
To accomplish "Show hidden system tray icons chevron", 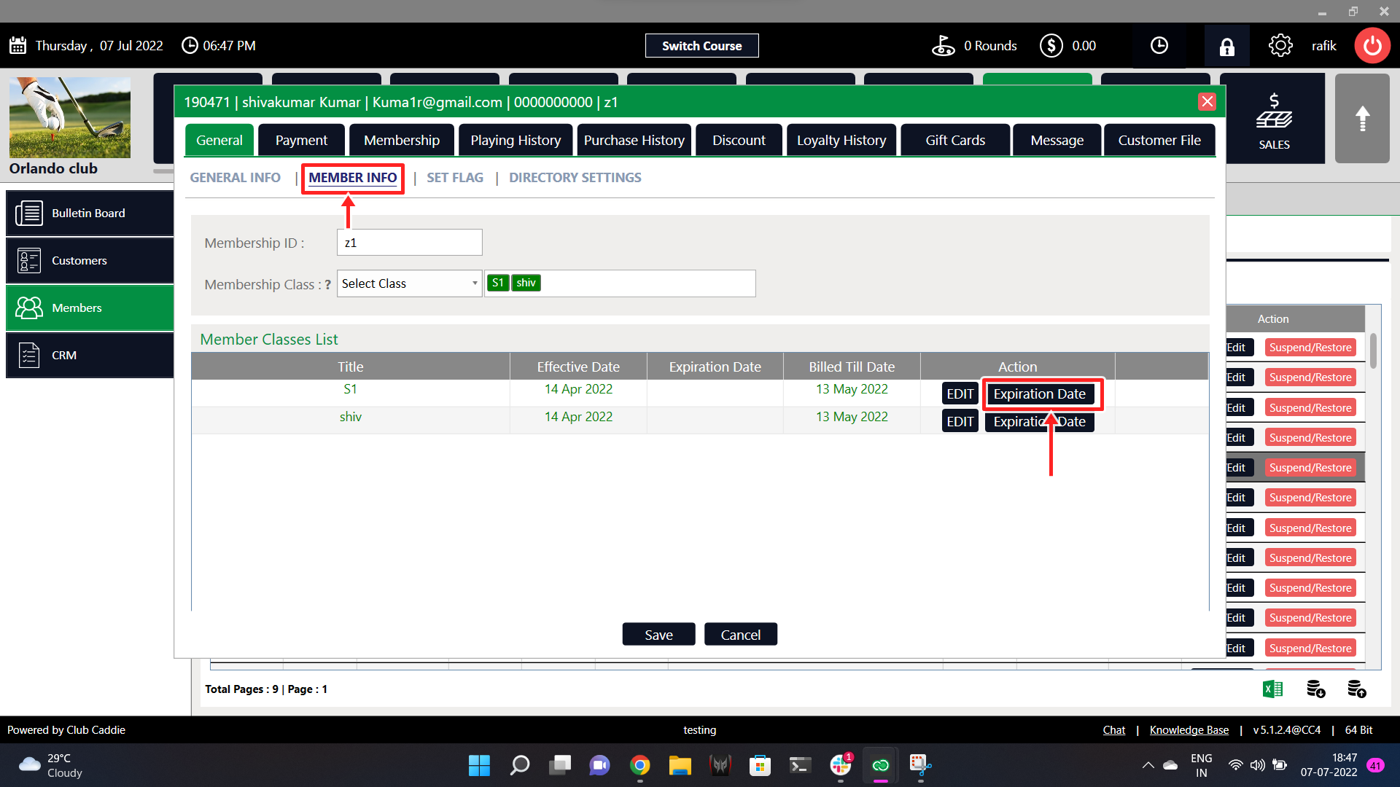I will coord(1148,765).
